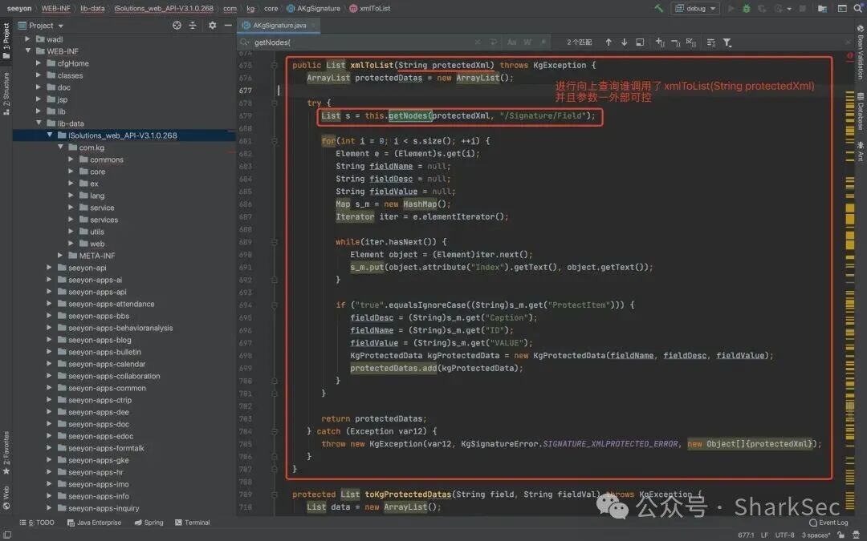867x541 pixels.
Task: Click the Build project hammer icon
Action: 658,8
